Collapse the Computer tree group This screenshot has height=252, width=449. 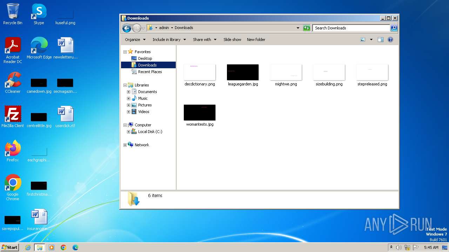(x=125, y=125)
